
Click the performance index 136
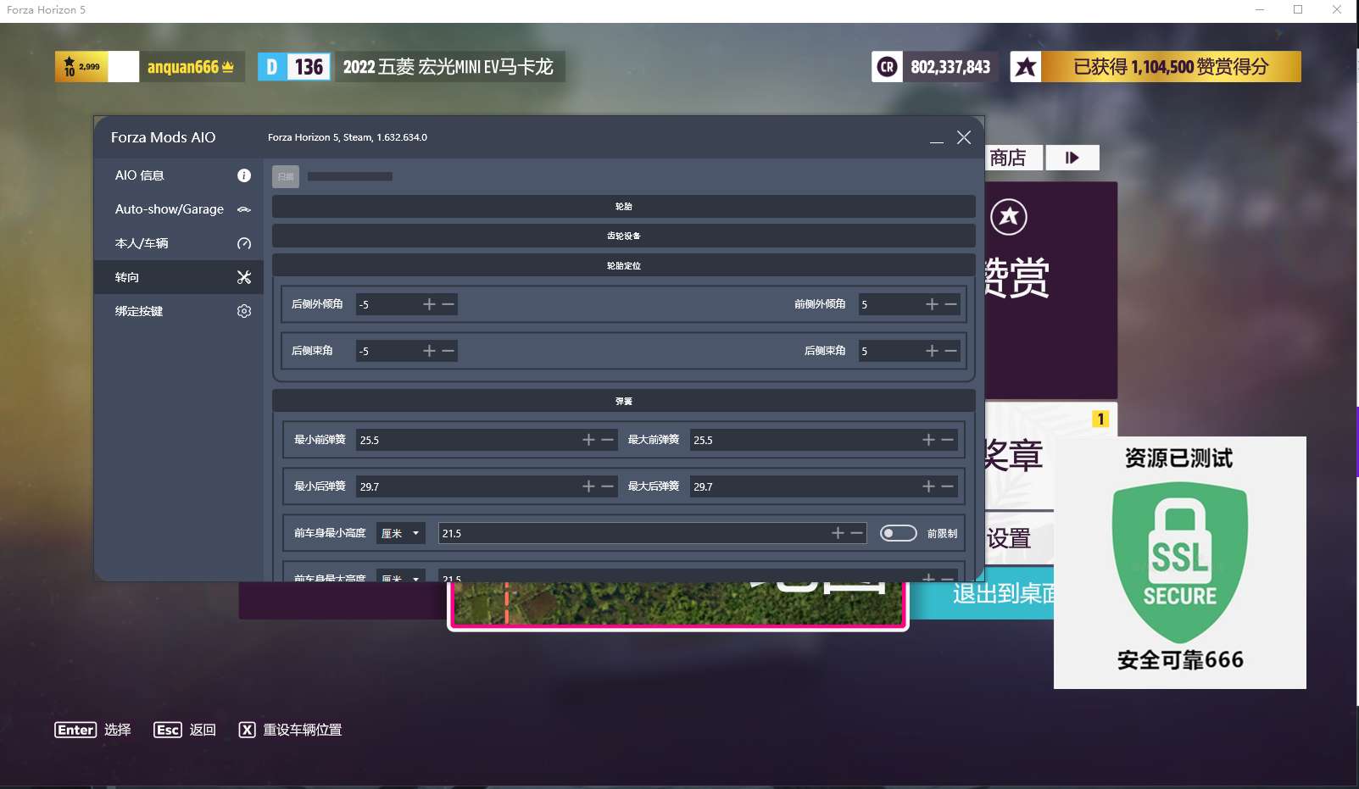tap(309, 67)
